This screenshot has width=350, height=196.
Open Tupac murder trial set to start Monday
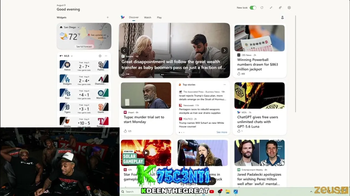[144, 120]
